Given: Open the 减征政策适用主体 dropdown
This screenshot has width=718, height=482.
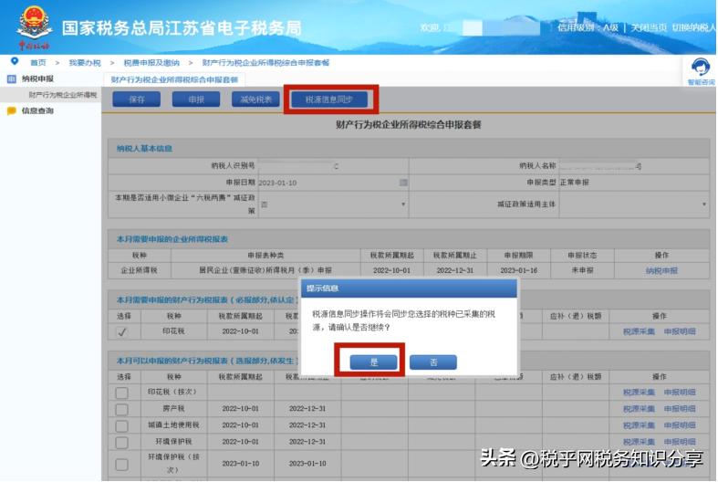Looking at the screenshot, I should coord(634,204).
